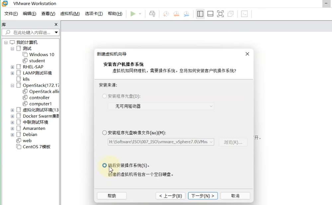This screenshot has height=205, width=332.
Task: Click the 浏览(R)... browse button
Action: tap(233, 142)
